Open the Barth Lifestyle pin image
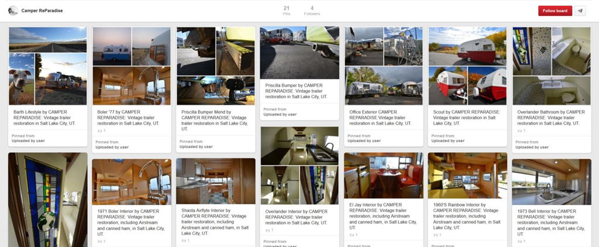This screenshot has width=599, height=247. 48,66
